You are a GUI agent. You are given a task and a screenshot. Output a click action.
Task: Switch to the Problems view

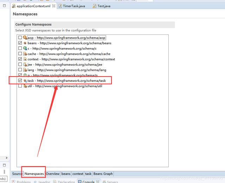tap(21, 182)
